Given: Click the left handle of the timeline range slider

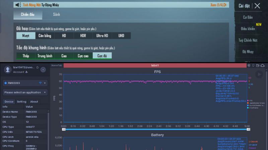Looking at the screenshot, I should pos(64,130).
